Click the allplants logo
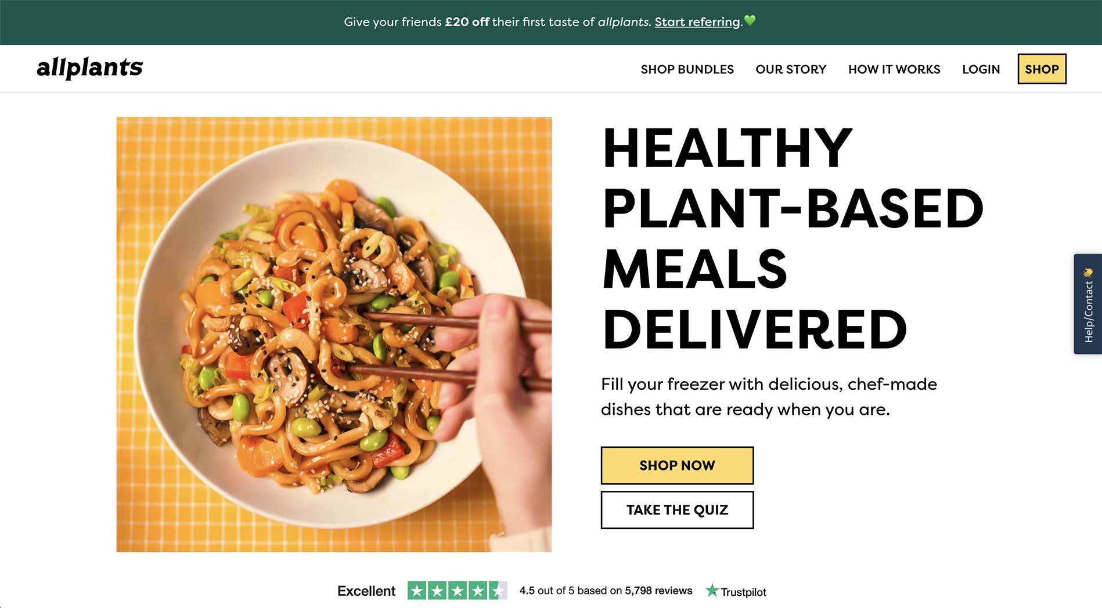This screenshot has width=1102, height=608. click(x=89, y=68)
